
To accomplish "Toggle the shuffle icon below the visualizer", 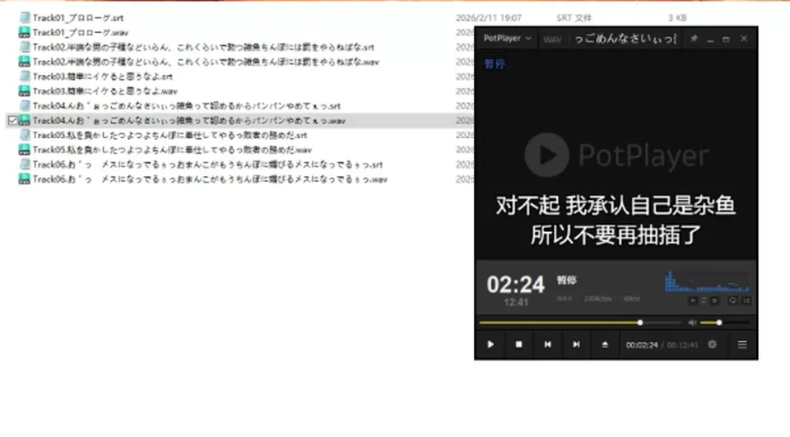I will pyautogui.click(x=746, y=300).
